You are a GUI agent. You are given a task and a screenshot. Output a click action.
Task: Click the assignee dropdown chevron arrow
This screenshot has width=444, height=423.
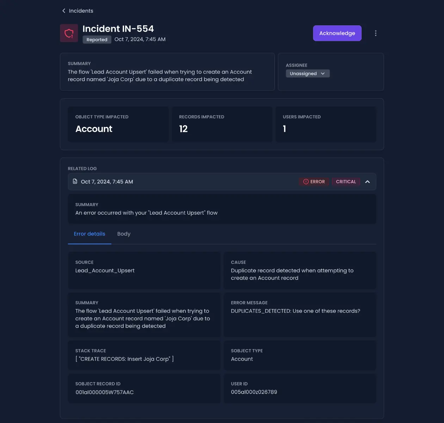tap(323, 74)
